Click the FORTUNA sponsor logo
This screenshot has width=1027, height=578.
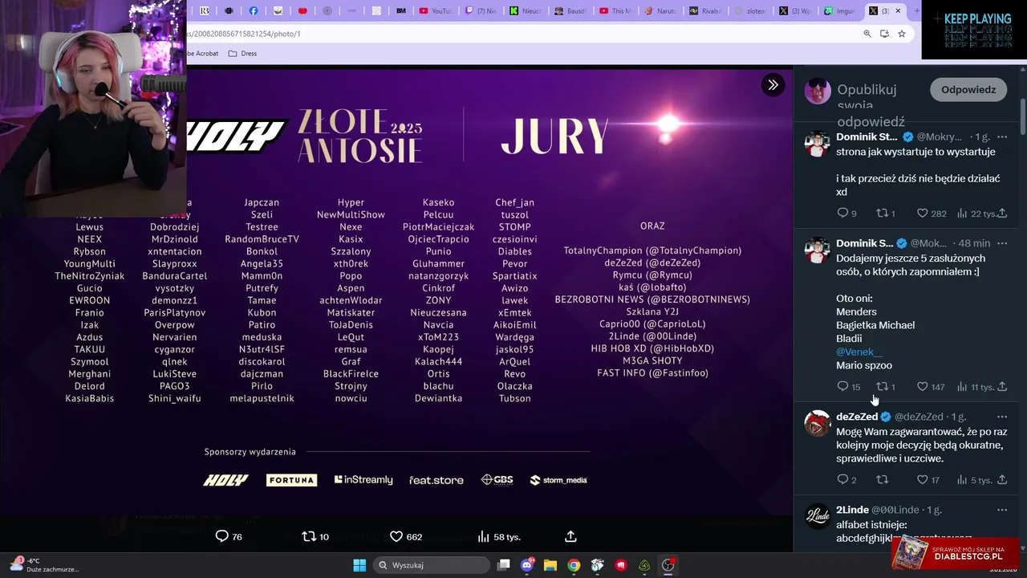point(291,480)
